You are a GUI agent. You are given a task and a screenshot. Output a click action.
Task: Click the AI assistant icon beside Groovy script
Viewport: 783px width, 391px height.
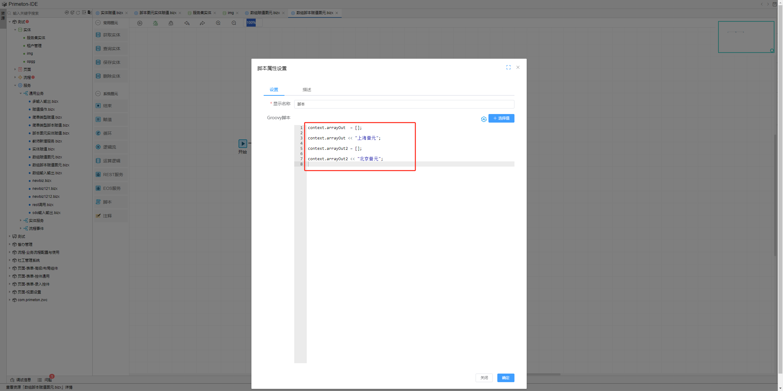pyautogui.click(x=484, y=119)
